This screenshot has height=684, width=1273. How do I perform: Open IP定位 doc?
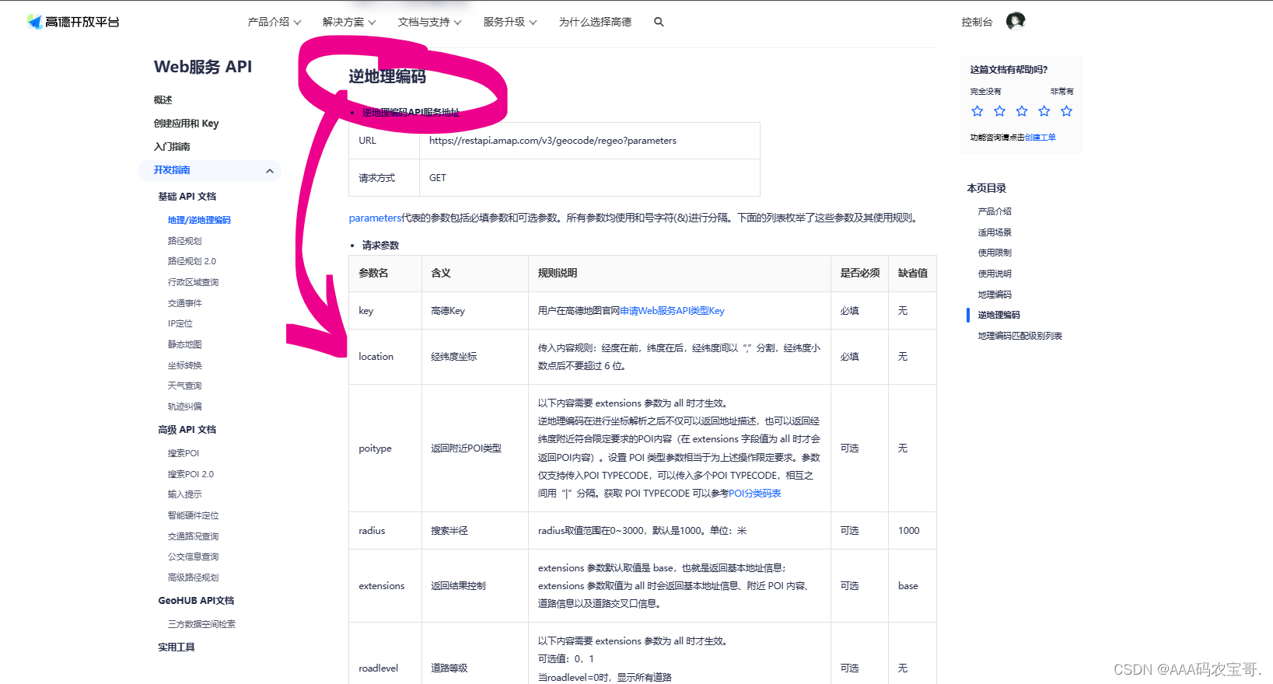point(180,323)
